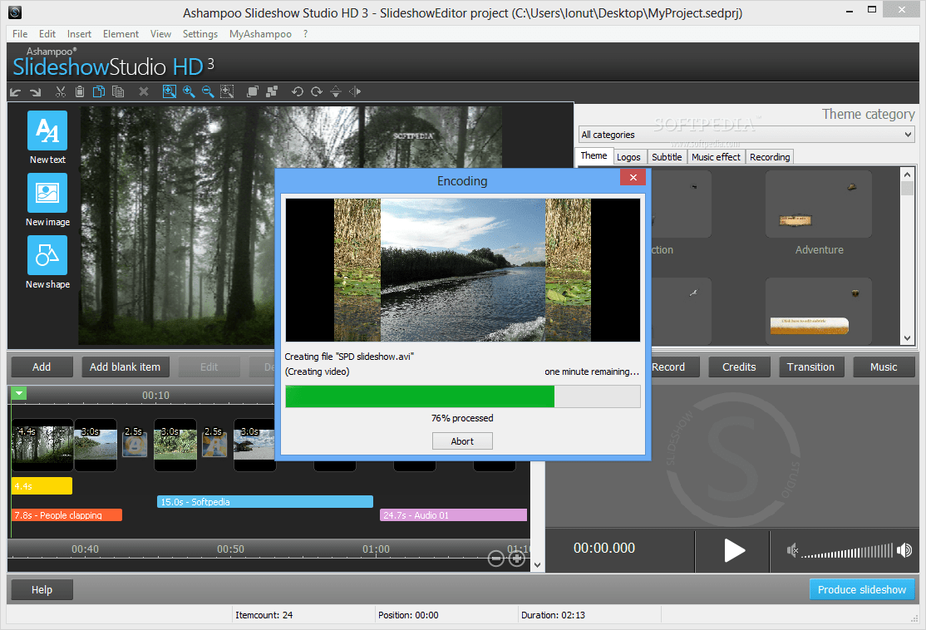Open the Settings menu
Image resolution: width=926 pixels, height=630 pixels.
tap(199, 33)
